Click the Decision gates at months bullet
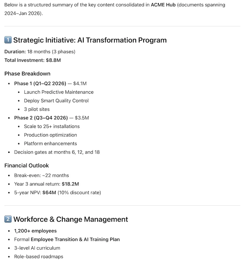This screenshot has width=242, height=261. (57, 152)
